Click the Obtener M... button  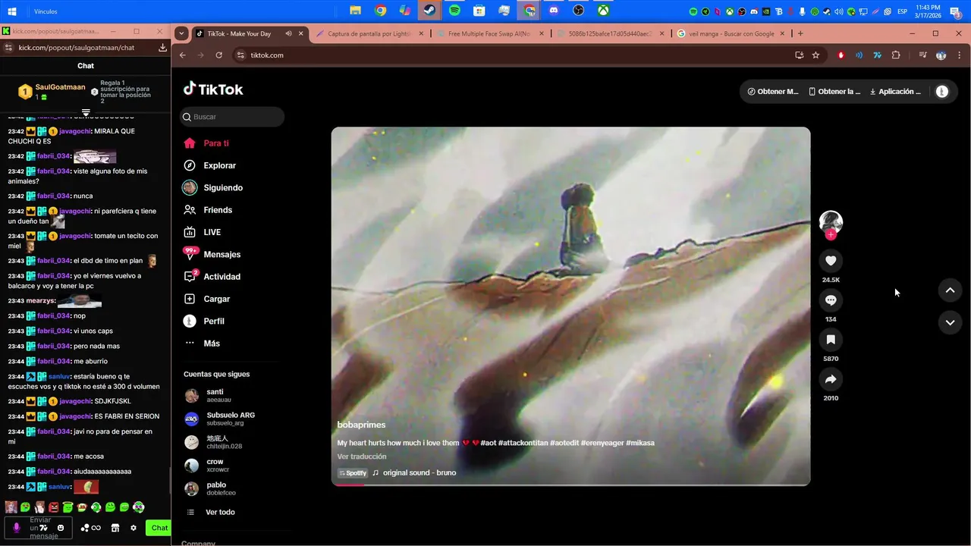tap(773, 92)
